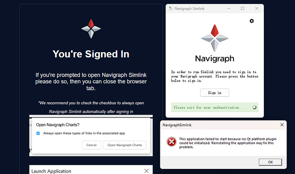Uncheck Always open these types of links checkbox
Screen dimensions: 295x174
click(38, 133)
